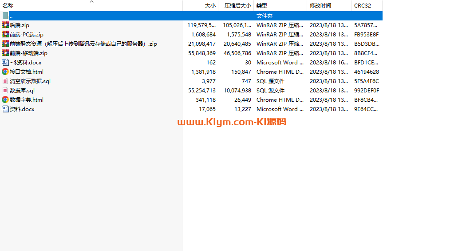Click the packed size 105,026,1...
The height and width of the screenshot is (251, 462).
click(237, 25)
